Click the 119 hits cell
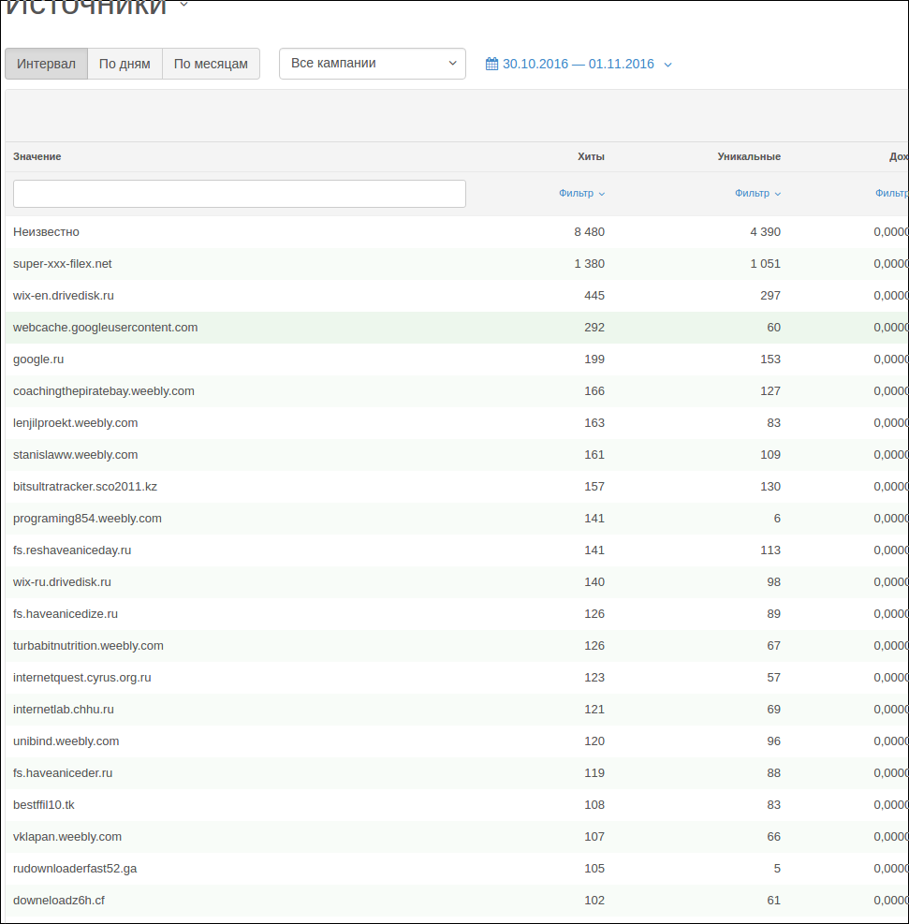This screenshot has width=909, height=924. (x=594, y=773)
